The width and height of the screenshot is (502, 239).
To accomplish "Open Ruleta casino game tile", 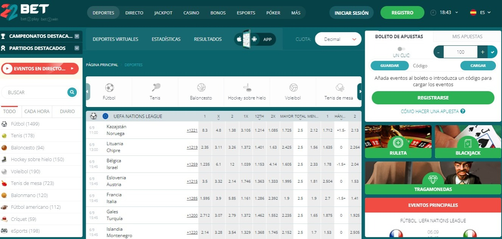I will tap(398, 141).
